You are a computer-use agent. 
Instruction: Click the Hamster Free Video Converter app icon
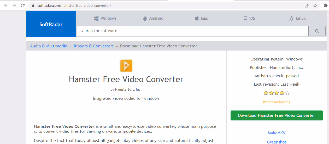[x=126, y=65]
